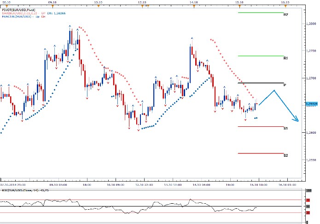Image resolution: width=320 pixels, height=224 pixels.
Task: Click the orange marker under 10.10
Action: pyautogui.click(x=99, y=6)
